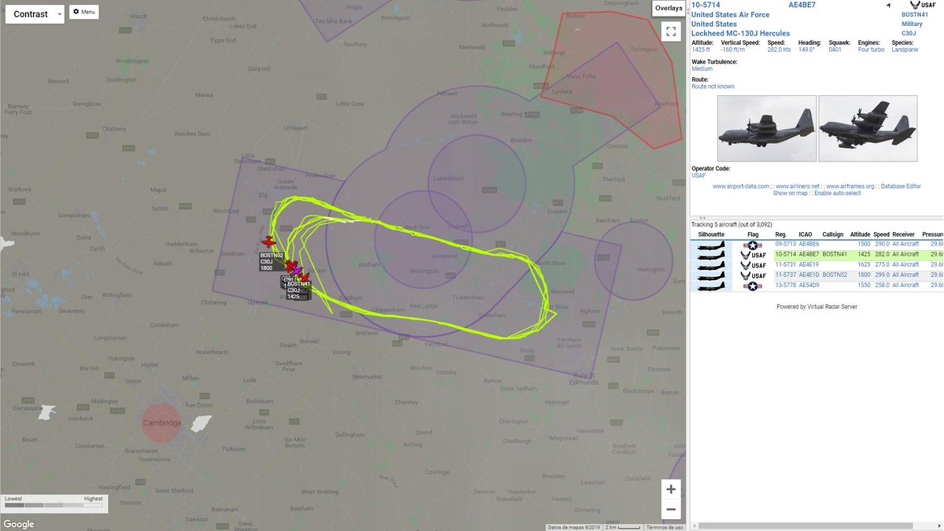Click the United States Air Force operator text
The height and width of the screenshot is (531, 944).
point(730,15)
